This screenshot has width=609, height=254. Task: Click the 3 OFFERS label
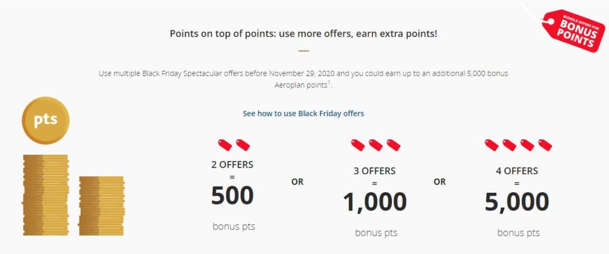point(375,171)
